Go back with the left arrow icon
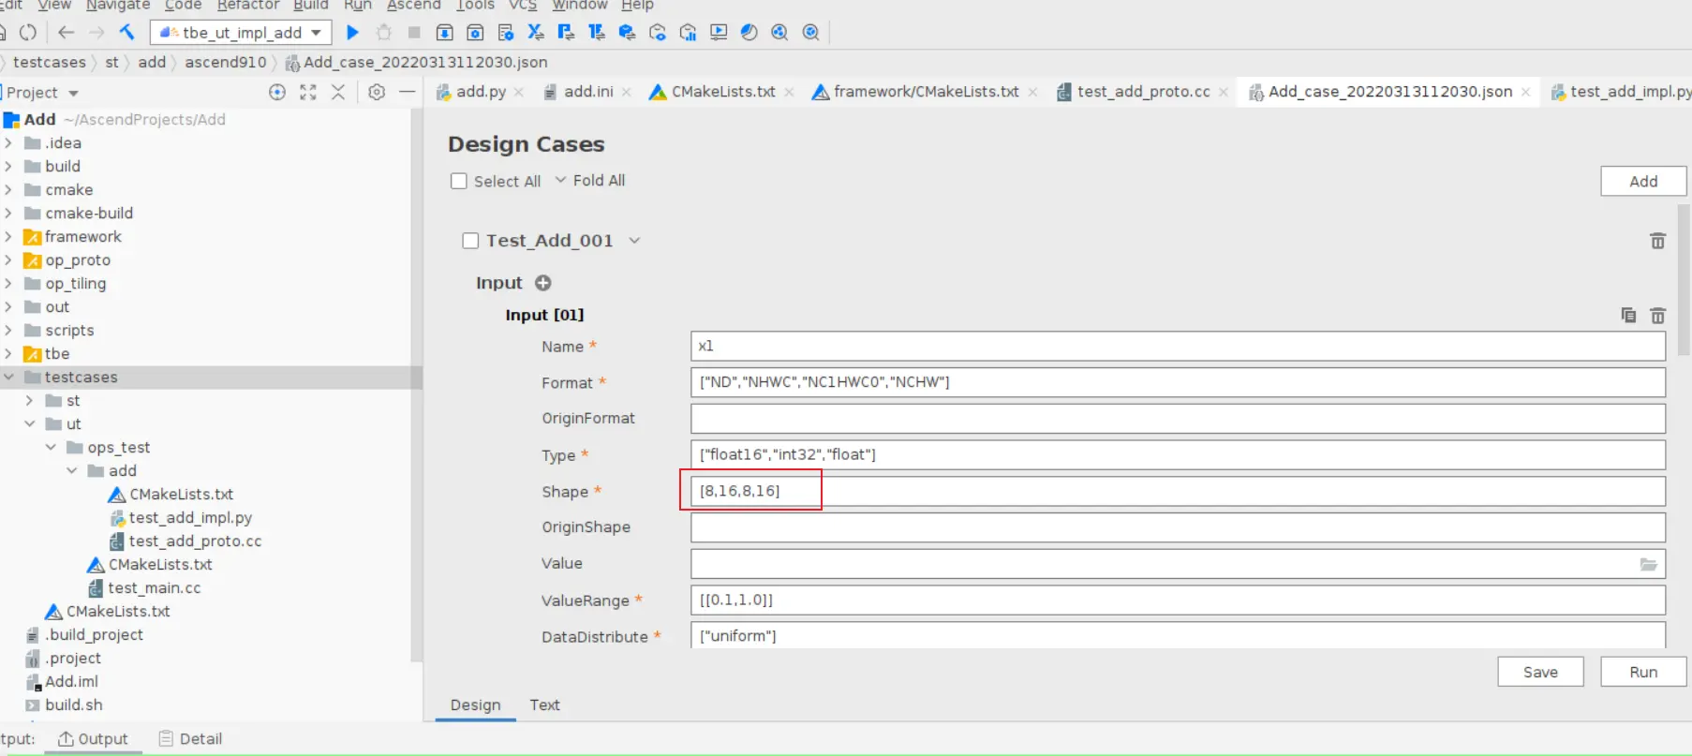The height and width of the screenshot is (756, 1692). pos(66,33)
